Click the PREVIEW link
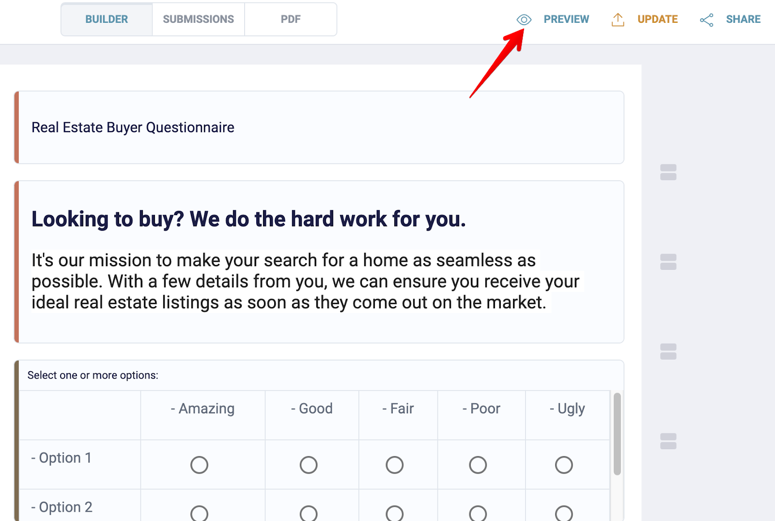The image size is (775, 521). point(566,19)
